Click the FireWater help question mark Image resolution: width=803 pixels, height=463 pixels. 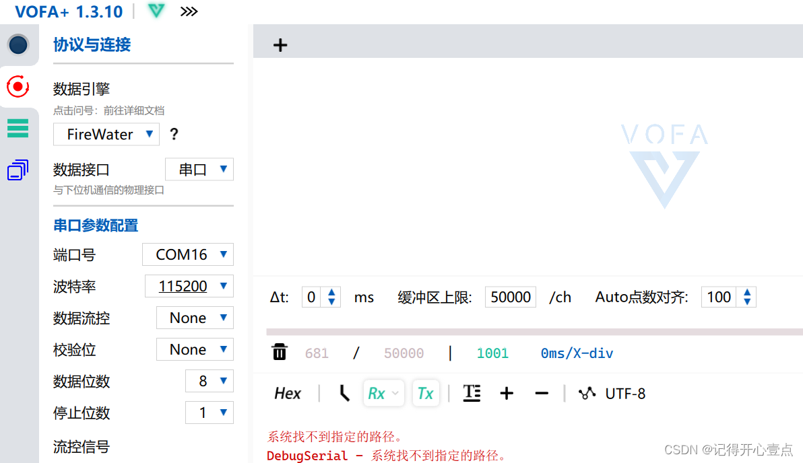[x=174, y=134]
